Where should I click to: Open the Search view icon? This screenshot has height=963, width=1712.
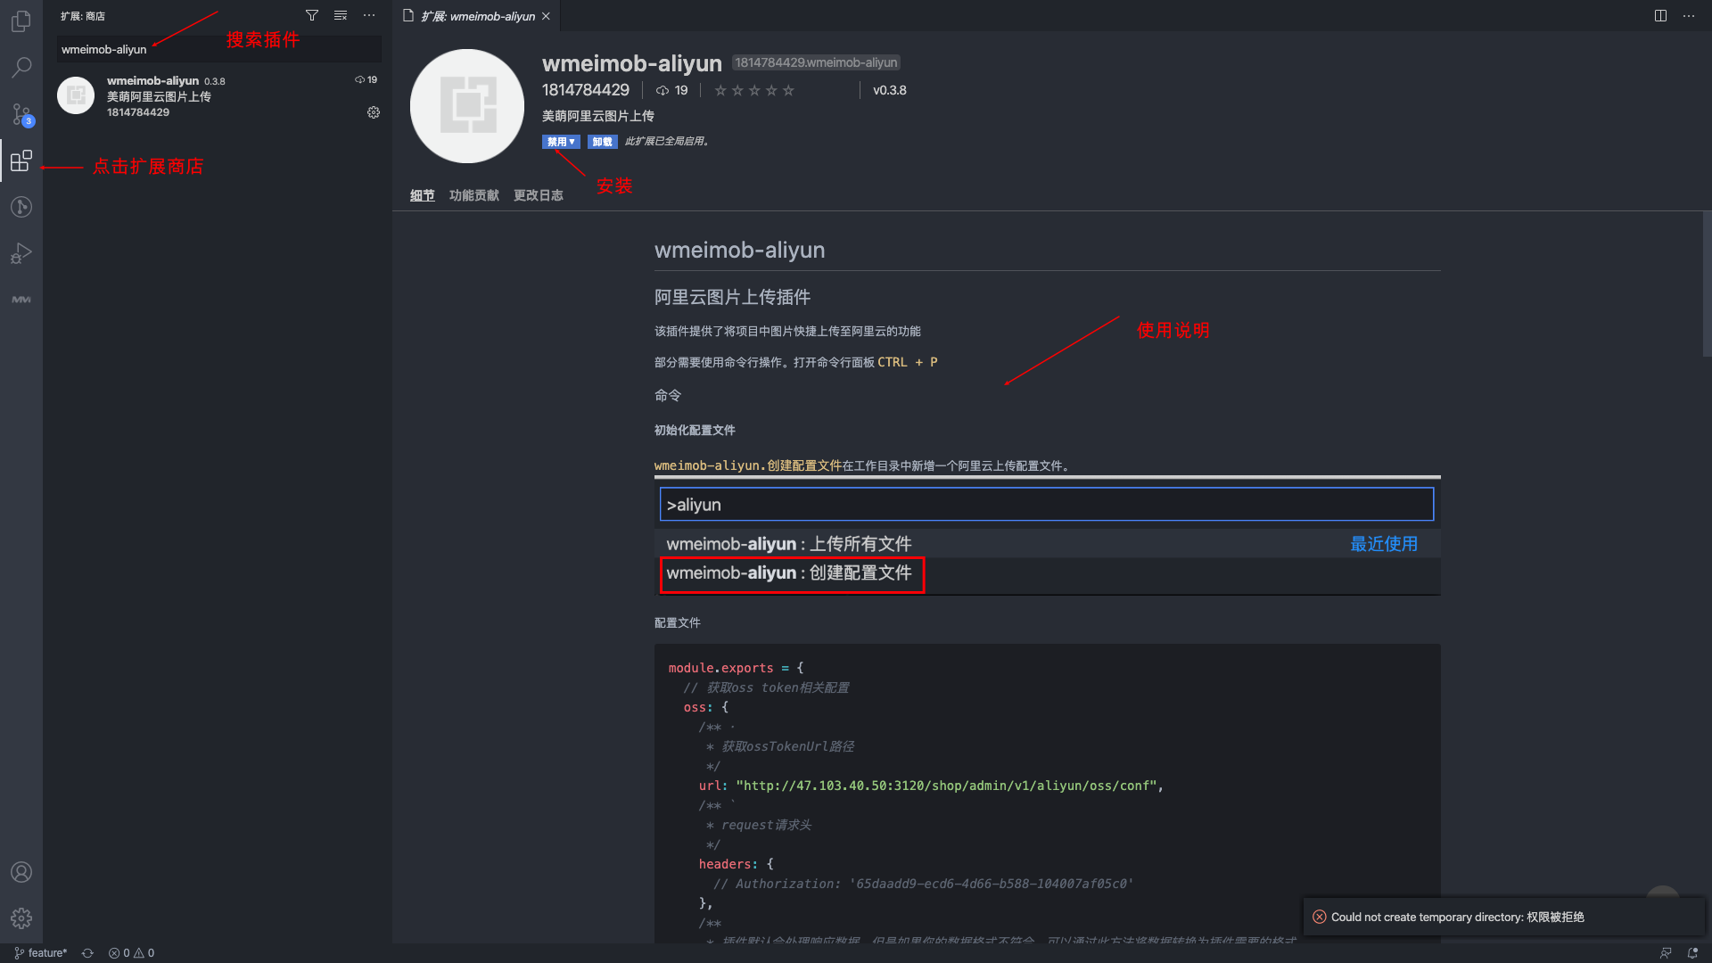click(21, 68)
